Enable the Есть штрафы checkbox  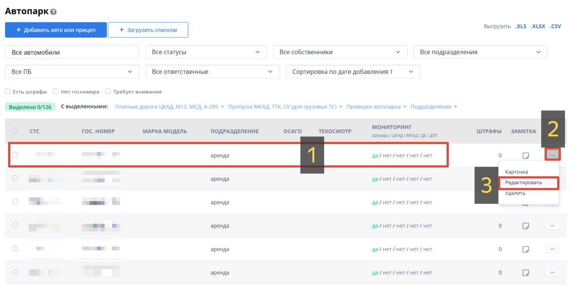(8, 91)
